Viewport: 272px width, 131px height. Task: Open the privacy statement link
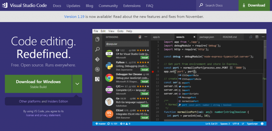coord(50,115)
